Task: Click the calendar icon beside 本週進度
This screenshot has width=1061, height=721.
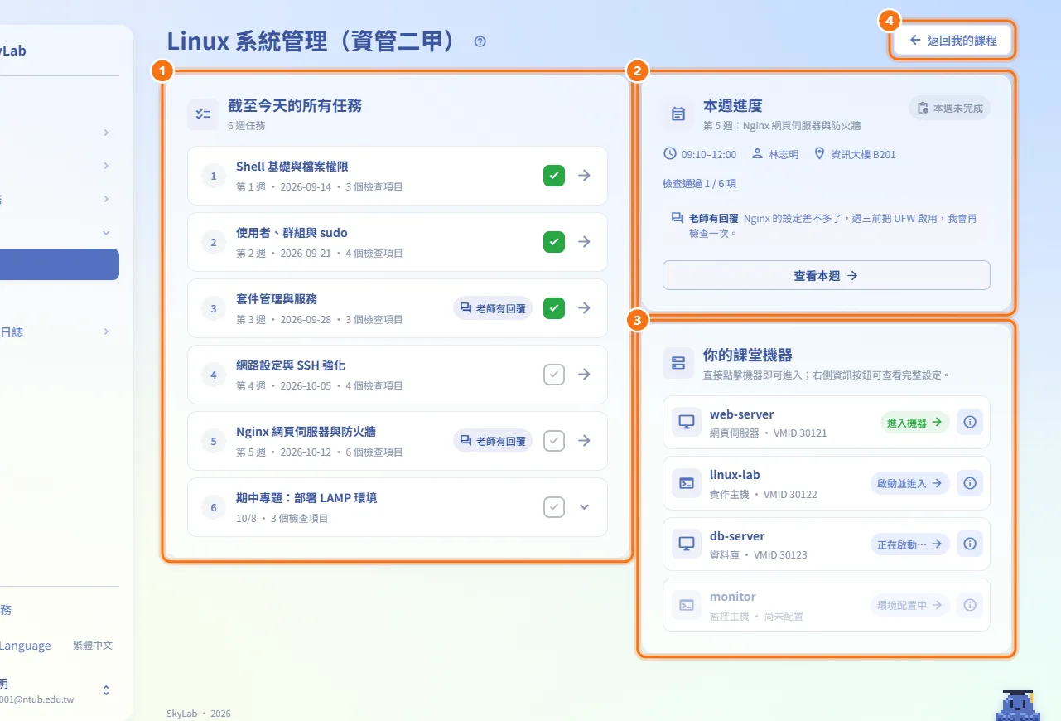Action: pos(678,114)
